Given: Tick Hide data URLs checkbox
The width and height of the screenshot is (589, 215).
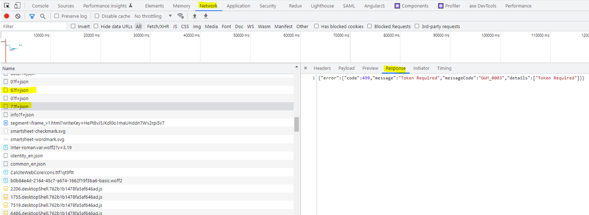Looking at the screenshot, I should pyautogui.click(x=96, y=27).
